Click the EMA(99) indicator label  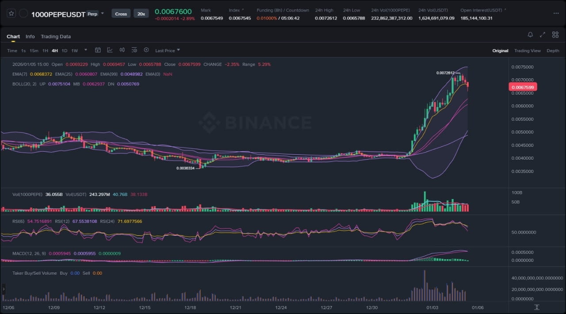109,74
